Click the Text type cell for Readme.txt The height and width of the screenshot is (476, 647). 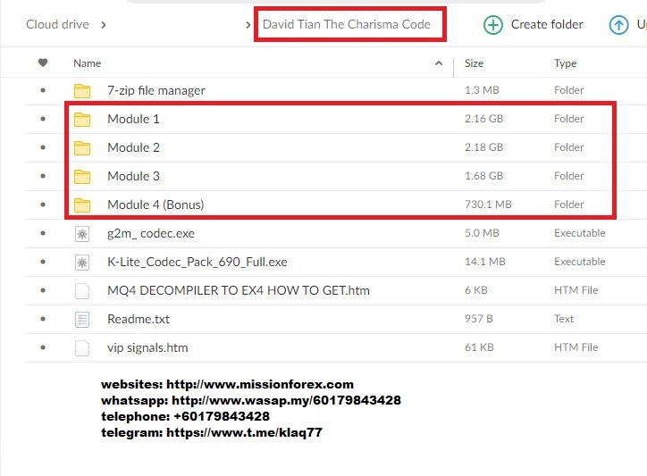pyautogui.click(x=564, y=319)
